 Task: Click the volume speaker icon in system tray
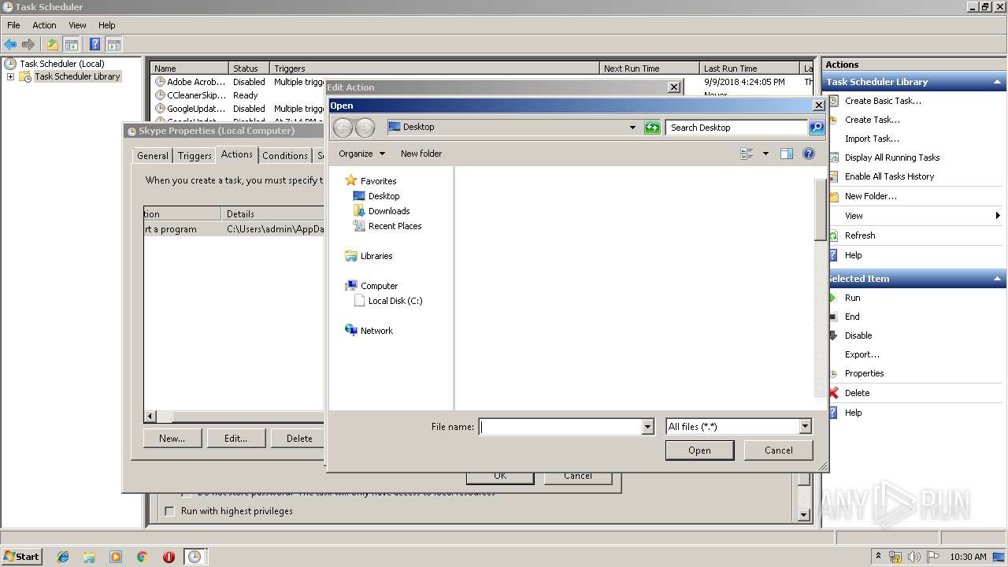[x=914, y=557]
